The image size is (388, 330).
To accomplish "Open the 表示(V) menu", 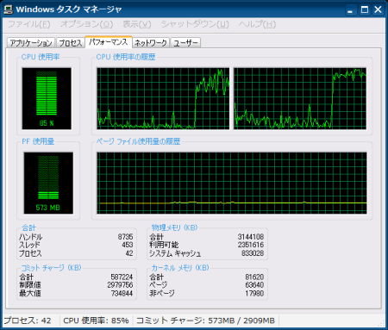I will (x=137, y=24).
